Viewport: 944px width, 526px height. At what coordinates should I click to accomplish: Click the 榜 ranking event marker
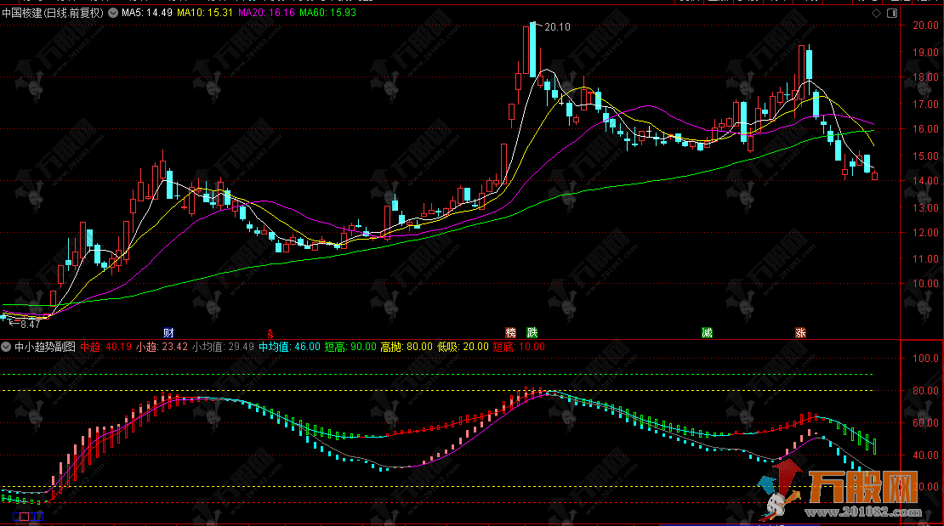[511, 331]
